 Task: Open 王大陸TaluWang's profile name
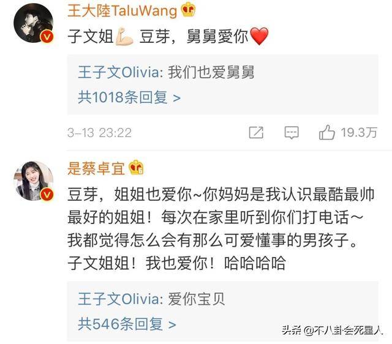123,11
